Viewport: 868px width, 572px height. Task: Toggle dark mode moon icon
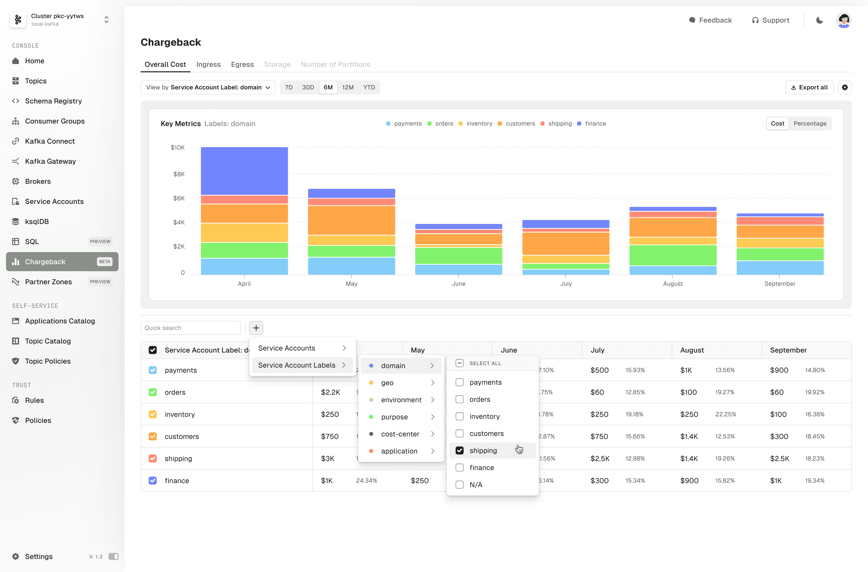tap(820, 20)
